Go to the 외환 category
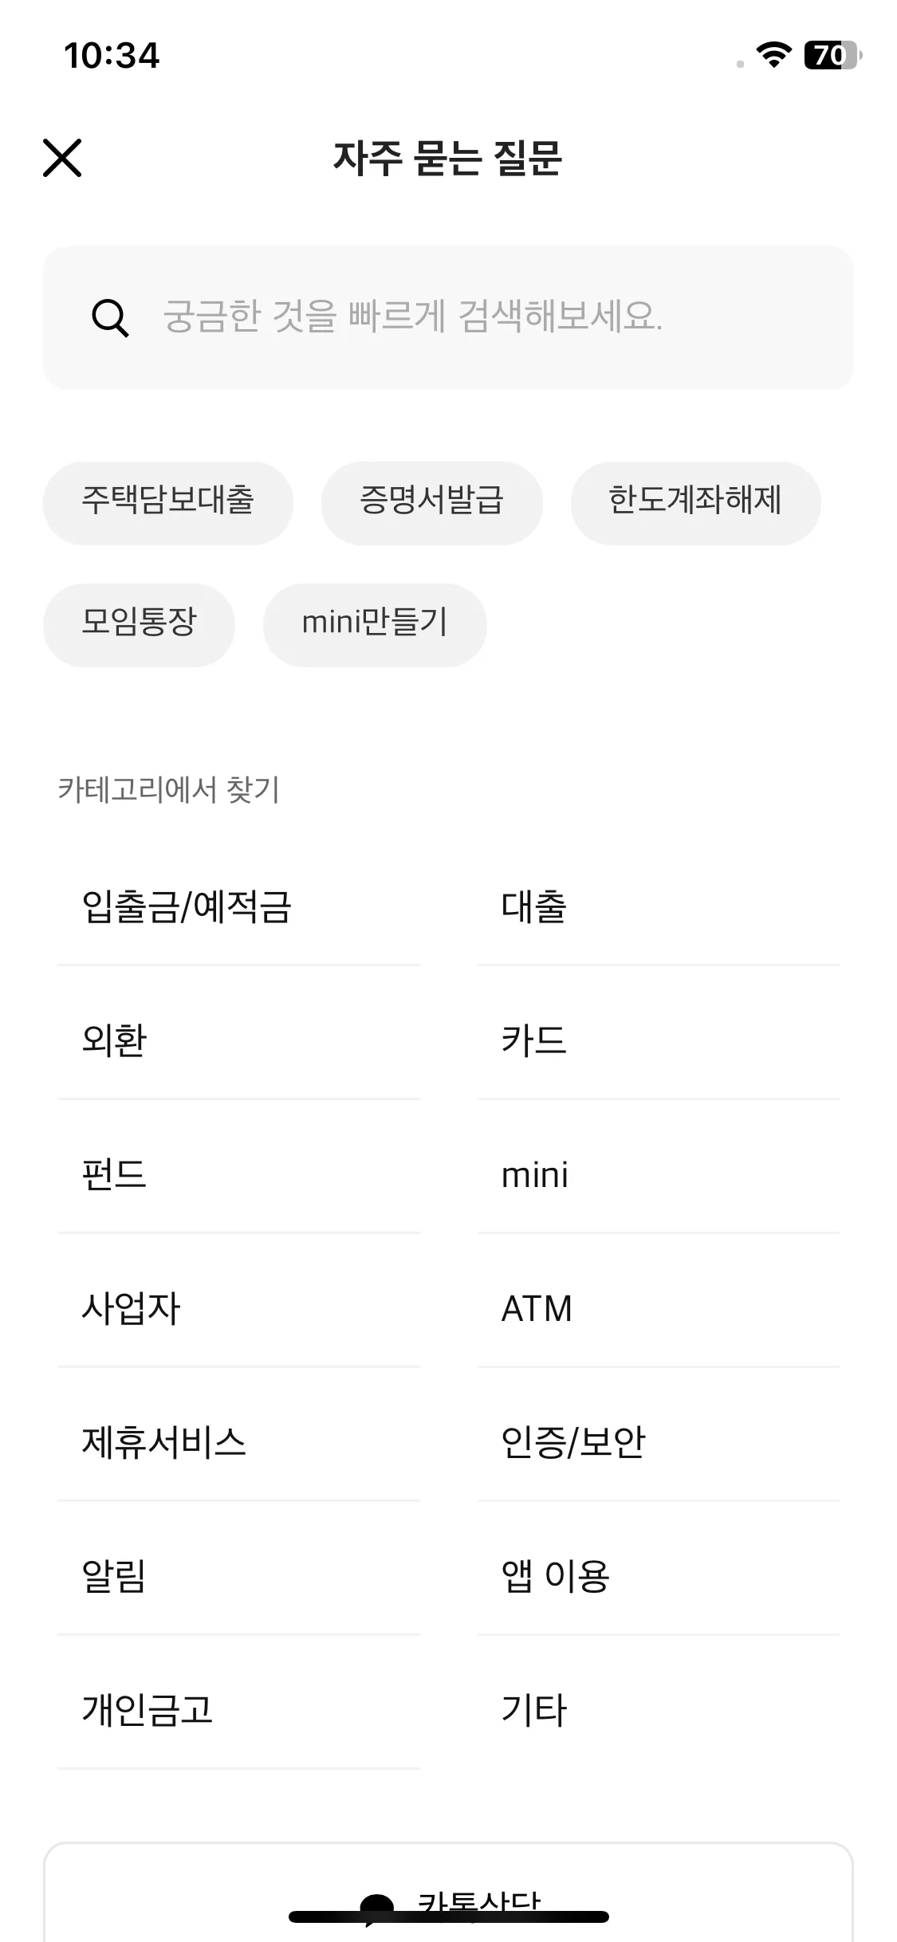 (238, 1040)
